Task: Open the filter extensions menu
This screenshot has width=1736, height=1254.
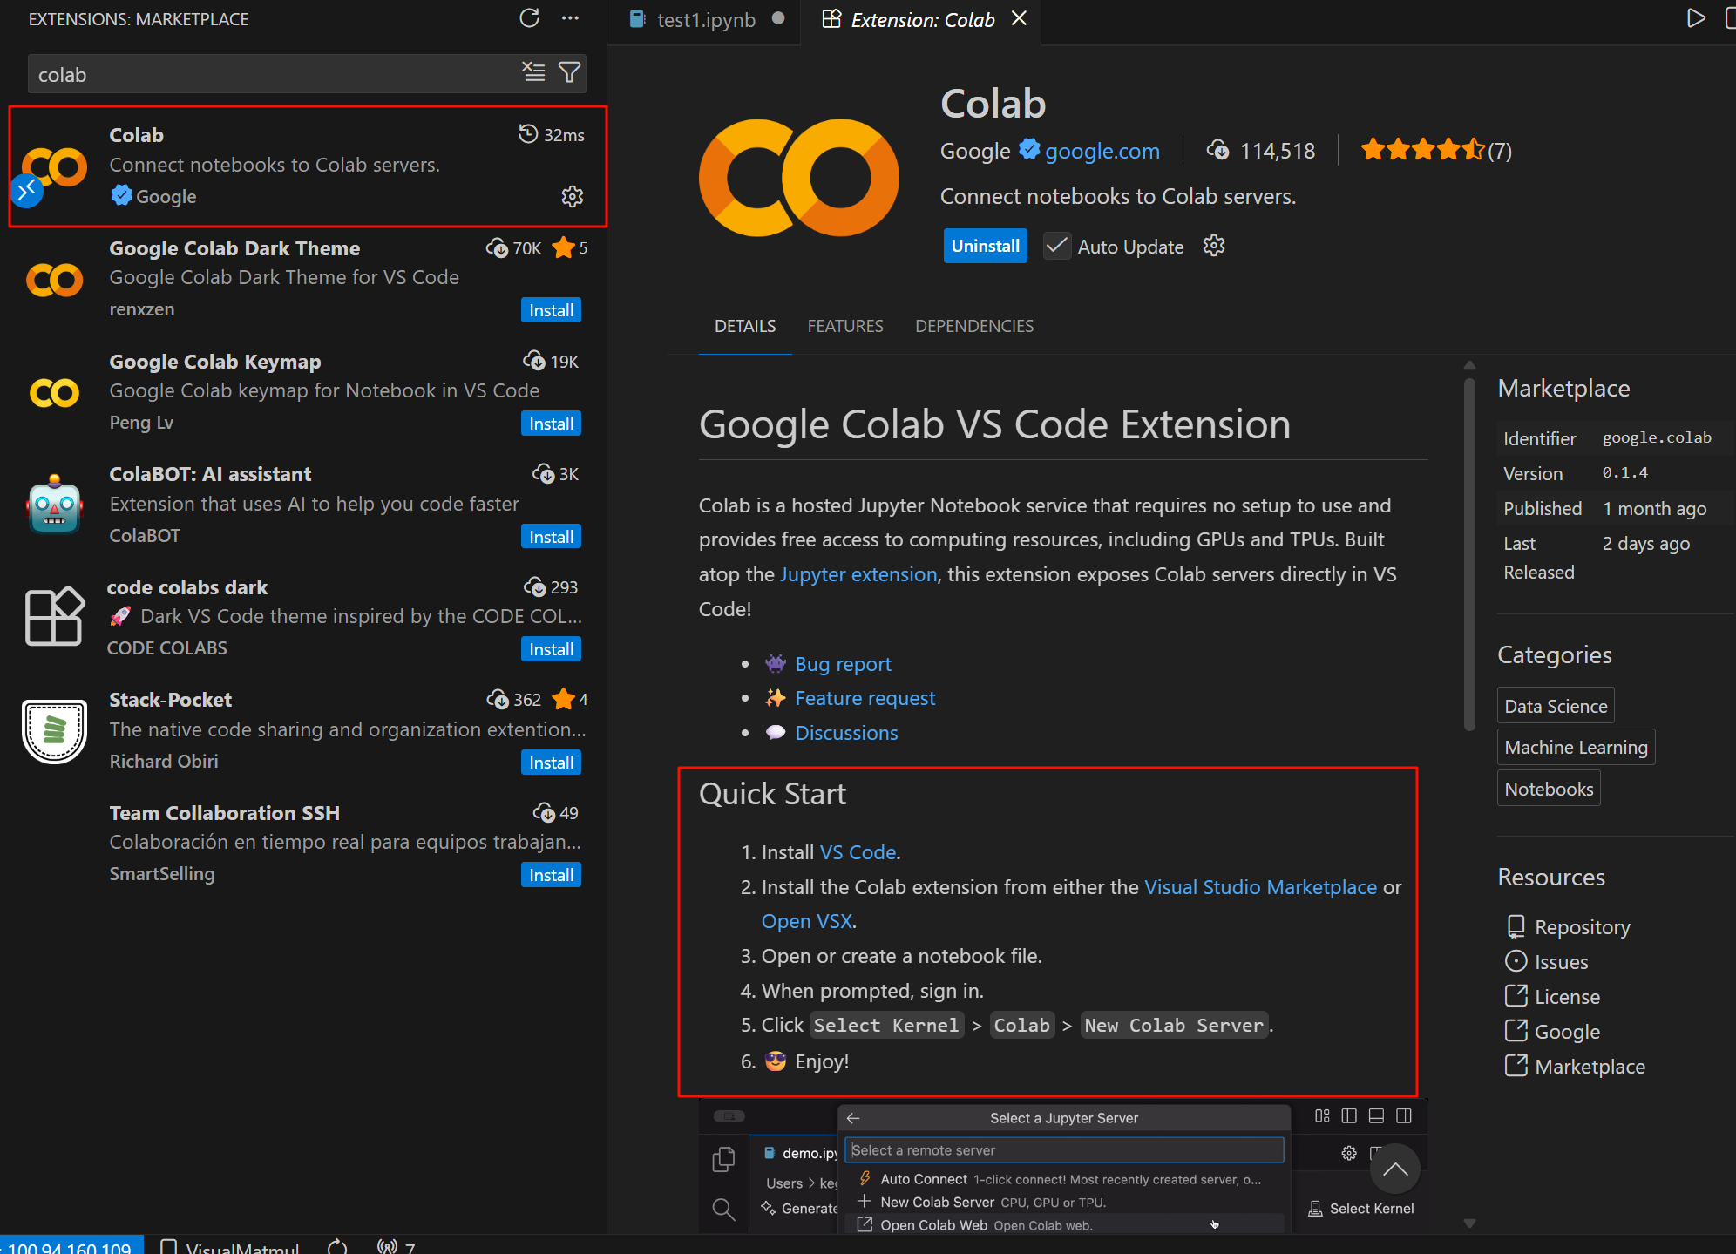Action: click(x=569, y=73)
